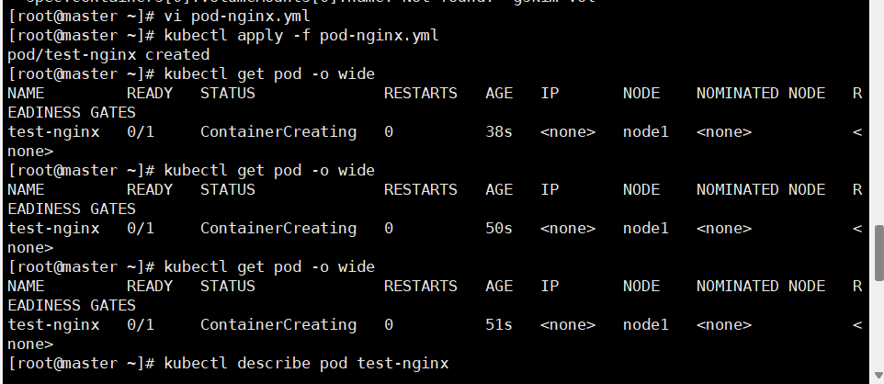Viewport: 884px width, 384px height.
Task: Click the vertical scrollbar thumb
Action: pos(878,253)
